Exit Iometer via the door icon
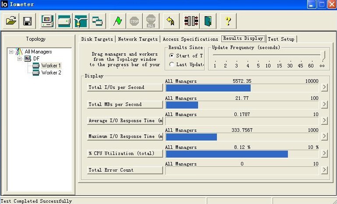337x204 pixels. [208, 21]
